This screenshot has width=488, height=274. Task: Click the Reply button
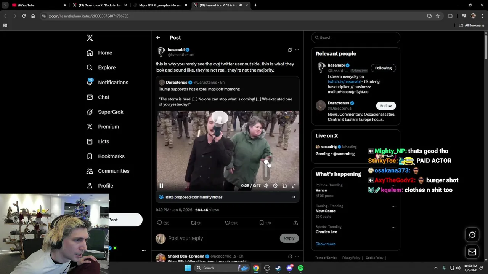click(289, 238)
